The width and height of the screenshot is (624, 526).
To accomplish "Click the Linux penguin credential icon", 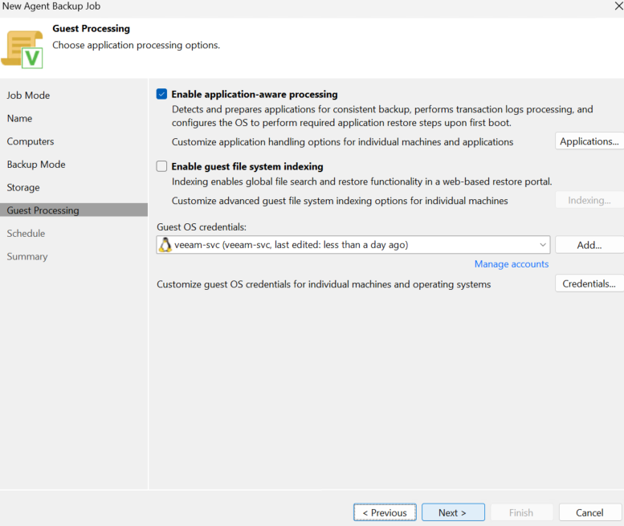I will [165, 245].
